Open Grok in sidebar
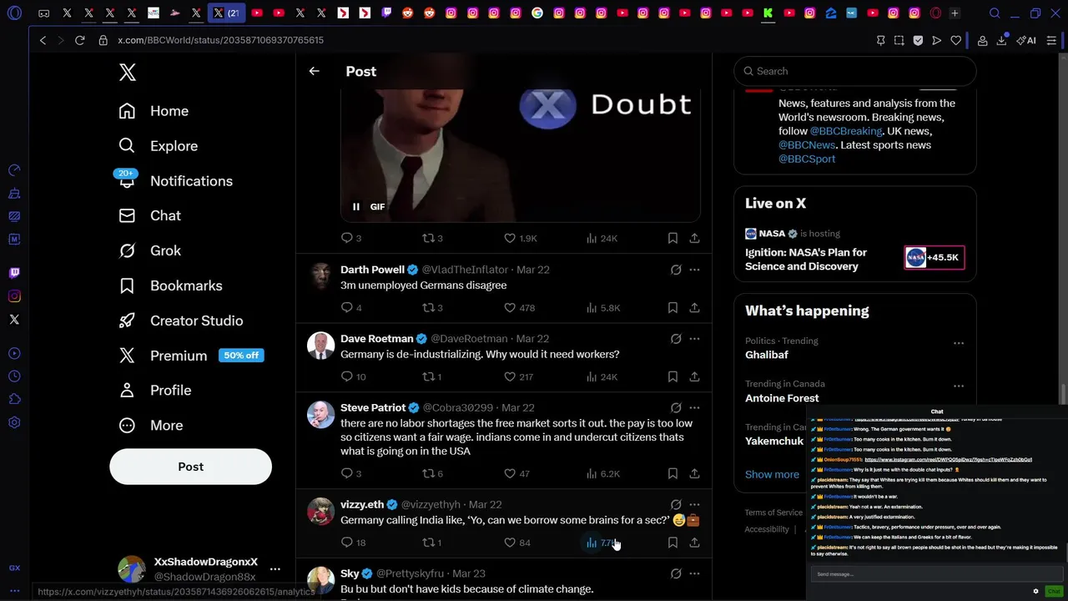The width and height of the screenshot is (1068, 601). [x=150, y=250]
